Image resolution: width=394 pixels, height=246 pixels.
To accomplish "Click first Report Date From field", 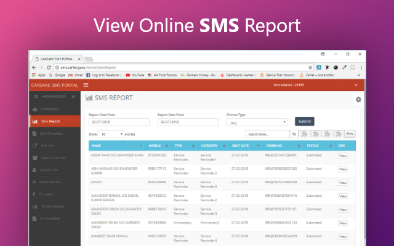I will [119, 122].
